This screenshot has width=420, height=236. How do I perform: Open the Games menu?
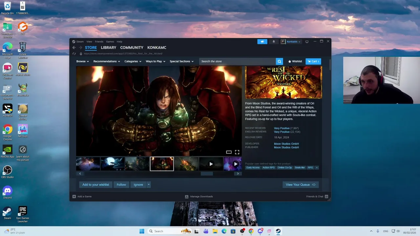[110, 42]
